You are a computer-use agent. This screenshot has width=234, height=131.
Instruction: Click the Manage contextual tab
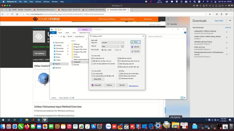(x=85, y=30)
